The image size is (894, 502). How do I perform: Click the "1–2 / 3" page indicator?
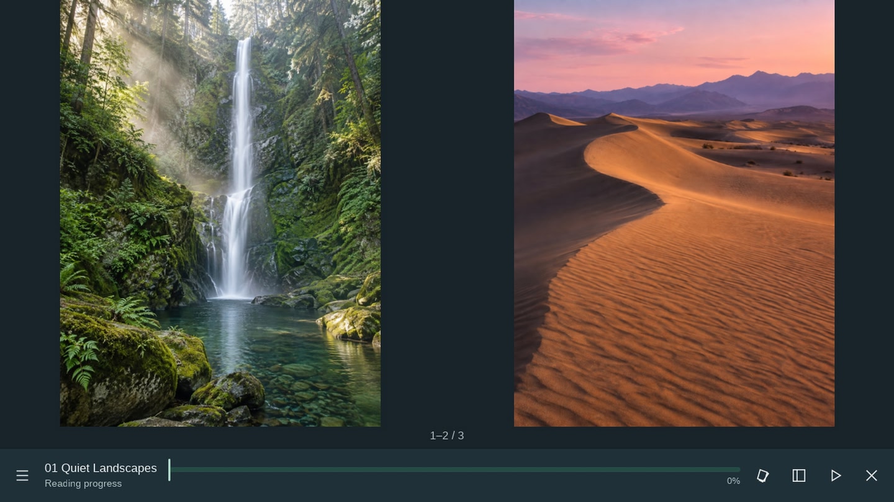447,436
